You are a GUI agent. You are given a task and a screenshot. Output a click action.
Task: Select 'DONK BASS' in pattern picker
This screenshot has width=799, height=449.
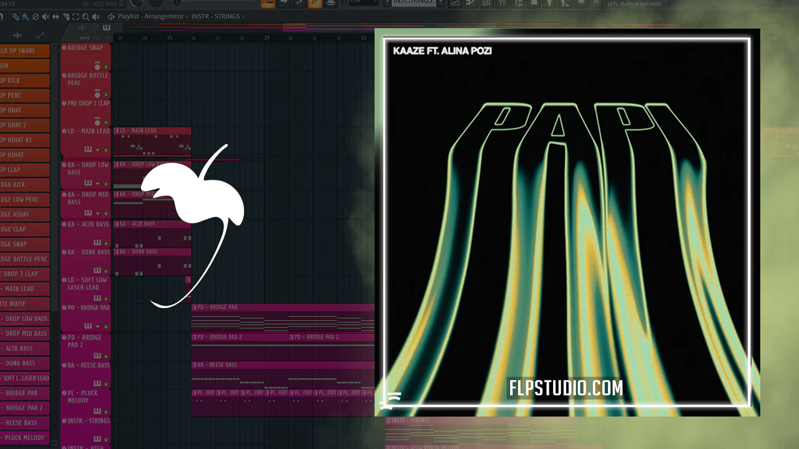click(24, 364)
